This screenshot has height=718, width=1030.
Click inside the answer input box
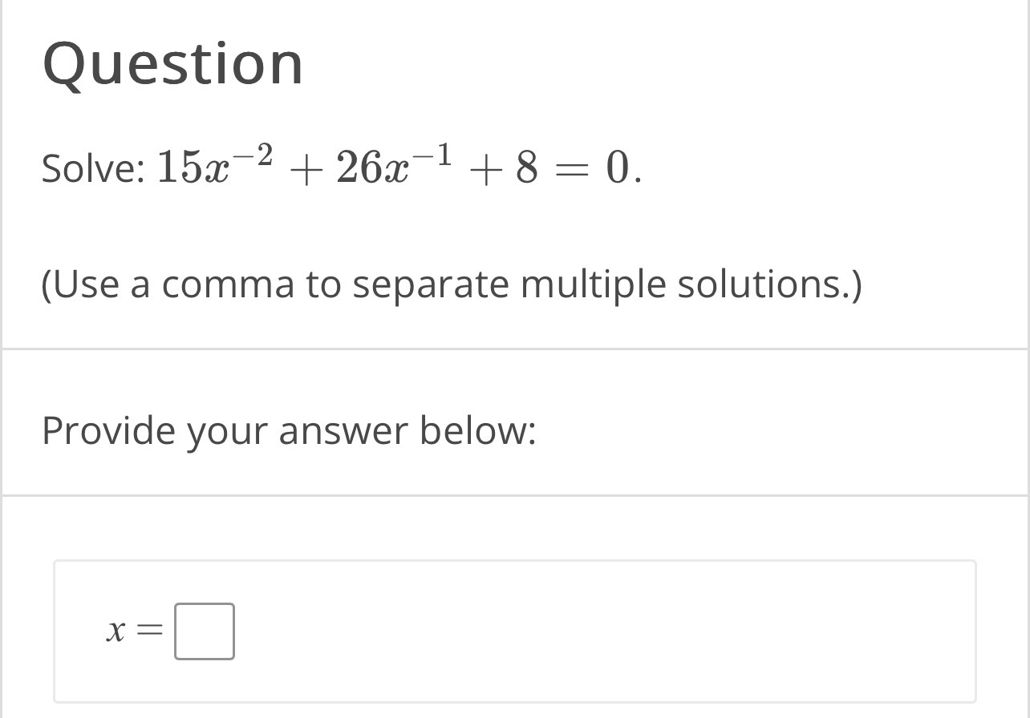(x=204, y=631)
